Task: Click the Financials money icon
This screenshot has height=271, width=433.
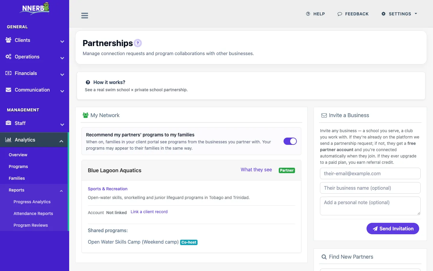Action: [8, 73]
